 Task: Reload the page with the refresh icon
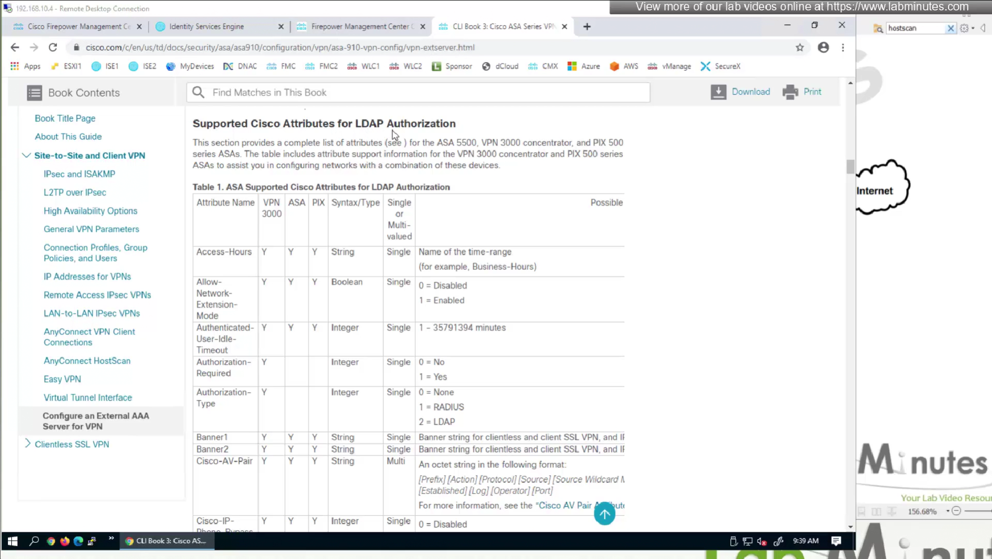click(x=53, y=47)
